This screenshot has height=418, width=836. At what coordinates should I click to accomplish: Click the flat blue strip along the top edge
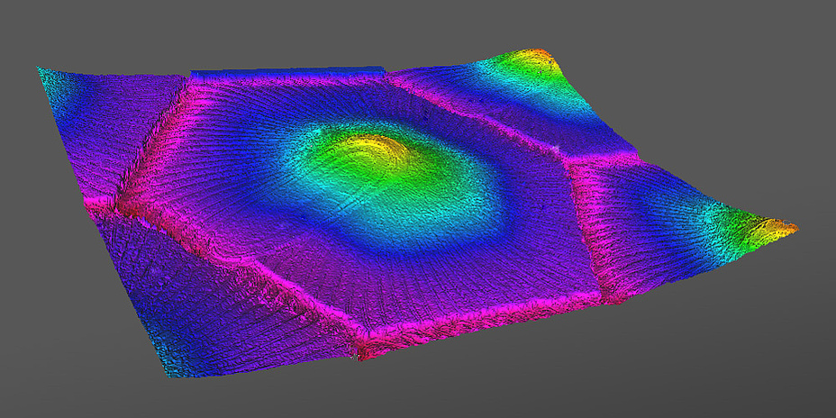(288, 70)
